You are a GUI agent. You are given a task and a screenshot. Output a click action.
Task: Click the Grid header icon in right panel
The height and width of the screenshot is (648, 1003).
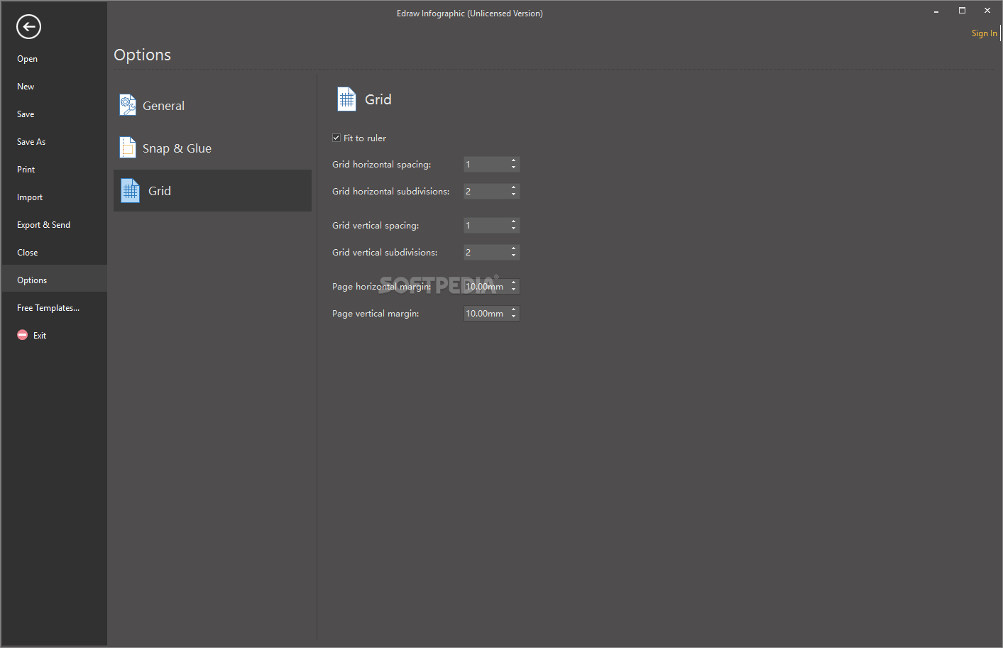point(346,99)
